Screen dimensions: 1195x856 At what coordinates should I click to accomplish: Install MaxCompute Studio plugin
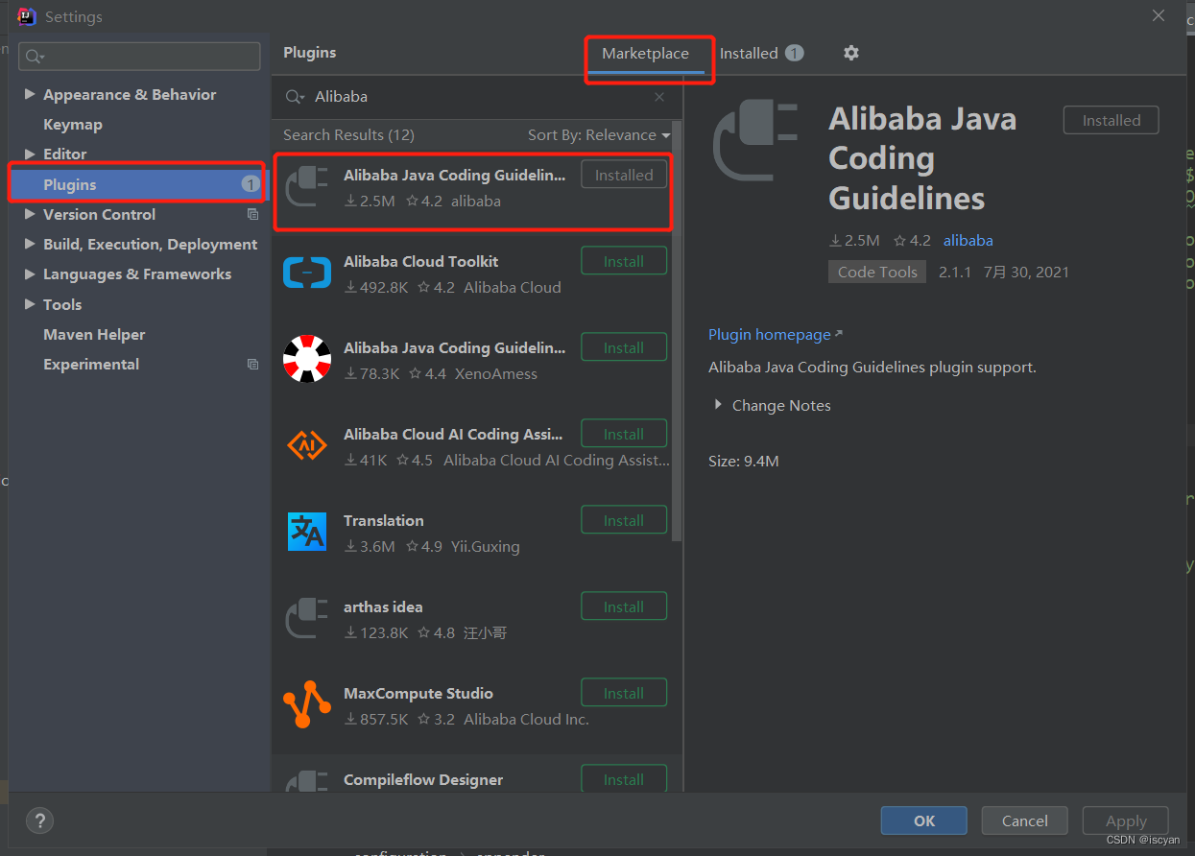pyautogui.click(x=624, y=693)
